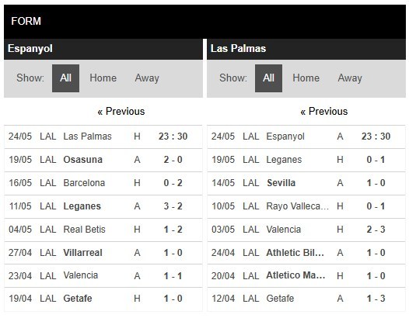409x318 pixels.
Task: Open the Espanyol vs Osasuna 2-0 match
Action: (x=103, y=160)
